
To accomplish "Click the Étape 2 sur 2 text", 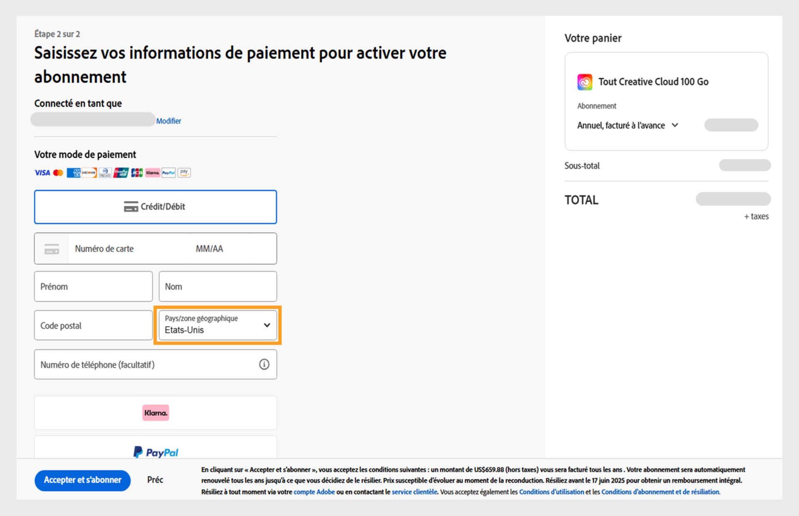I will point(57,34).
